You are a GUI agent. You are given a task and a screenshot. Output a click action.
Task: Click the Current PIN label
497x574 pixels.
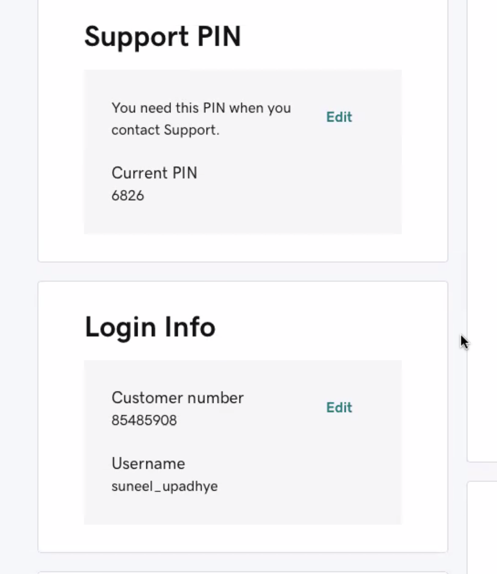(x=154, y=173)
